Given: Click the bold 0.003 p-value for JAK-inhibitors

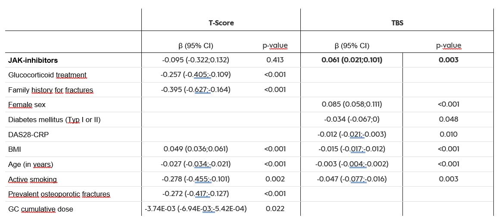Looking at the screenshot, I should pos(448,60).
